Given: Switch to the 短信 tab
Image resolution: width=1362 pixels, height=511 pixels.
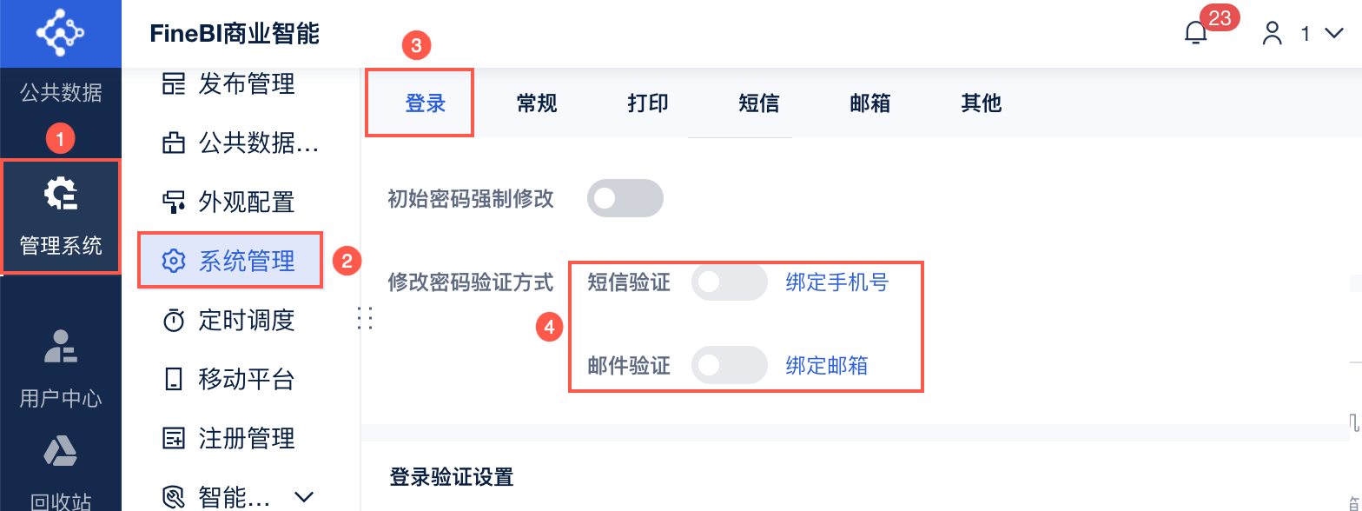Looking at the screenshot, I should 759,103.
